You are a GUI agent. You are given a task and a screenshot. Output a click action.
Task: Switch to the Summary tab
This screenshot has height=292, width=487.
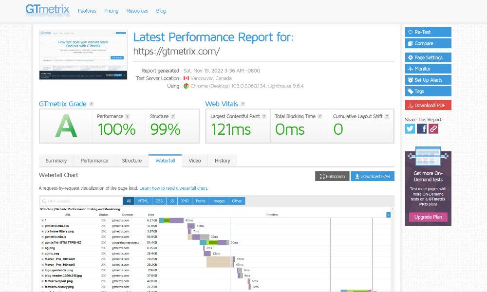pos(56,161)
